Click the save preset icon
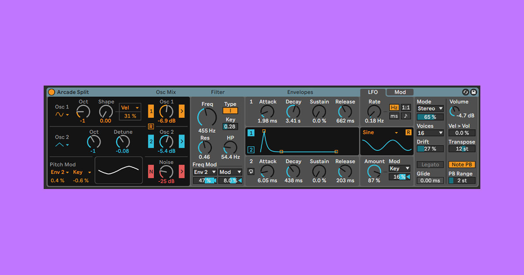This screenshot has width=524, height=275. point(473,93)
